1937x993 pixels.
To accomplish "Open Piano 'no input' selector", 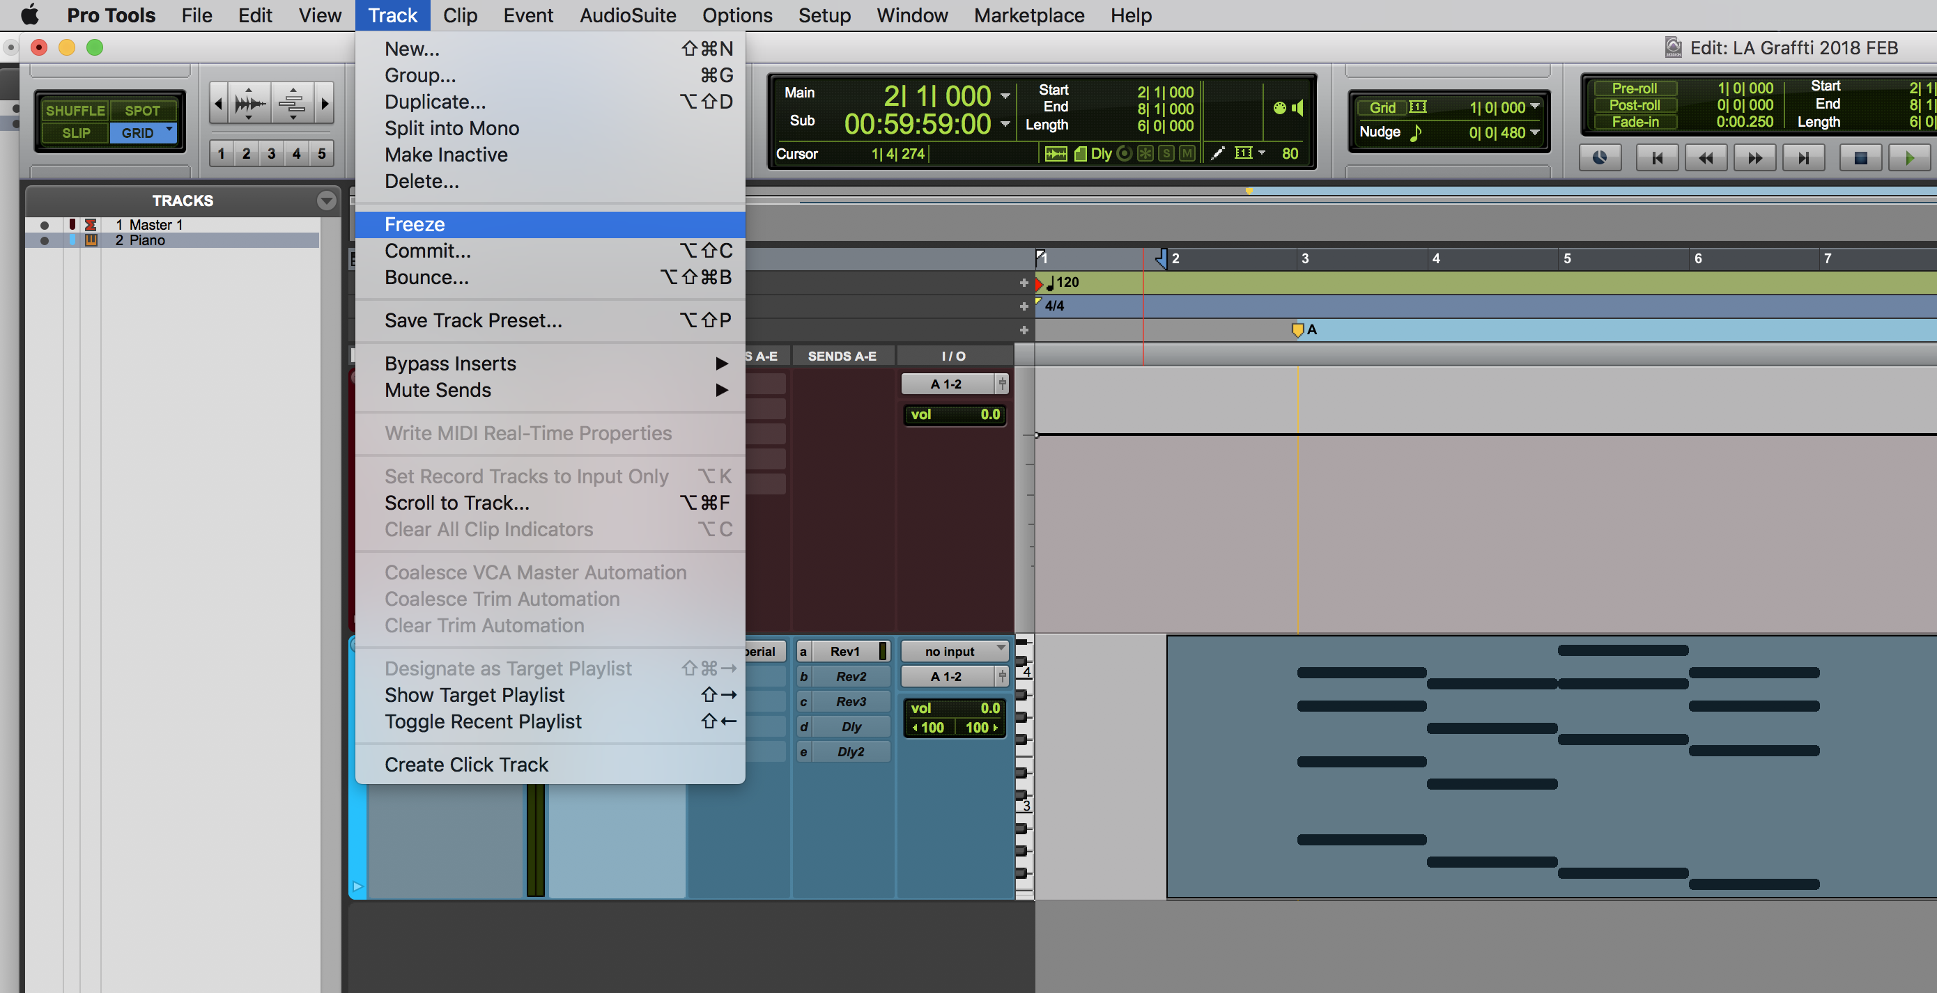I will tap(954, 651).
